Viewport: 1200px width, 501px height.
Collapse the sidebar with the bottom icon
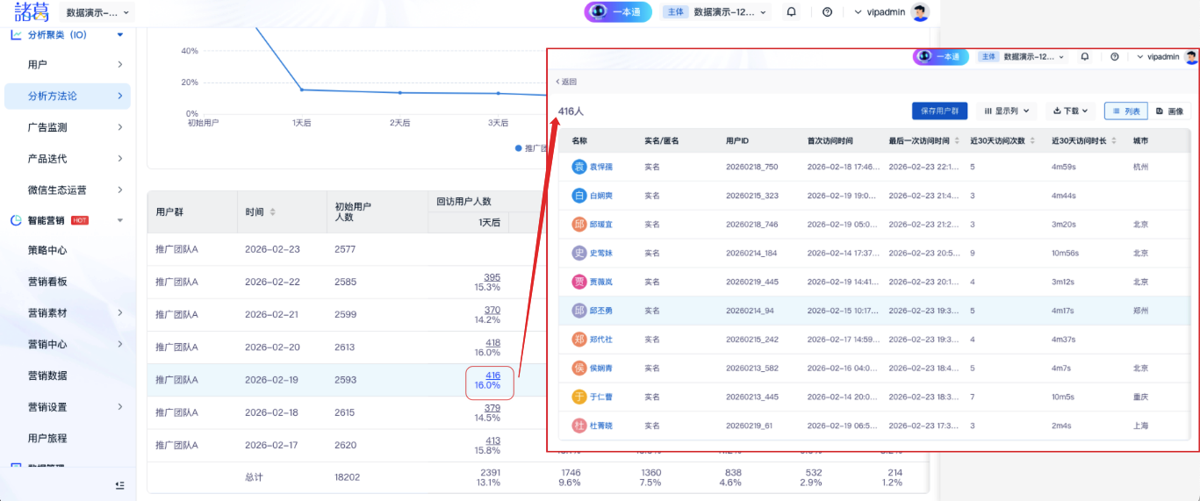tap(120, 484)
